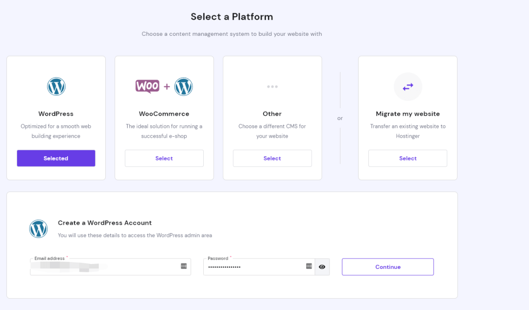Click the WooCommerce Woo logo icon
Image resolution: width=529 pixels, height=310 pixels.
tap(147, 86)
